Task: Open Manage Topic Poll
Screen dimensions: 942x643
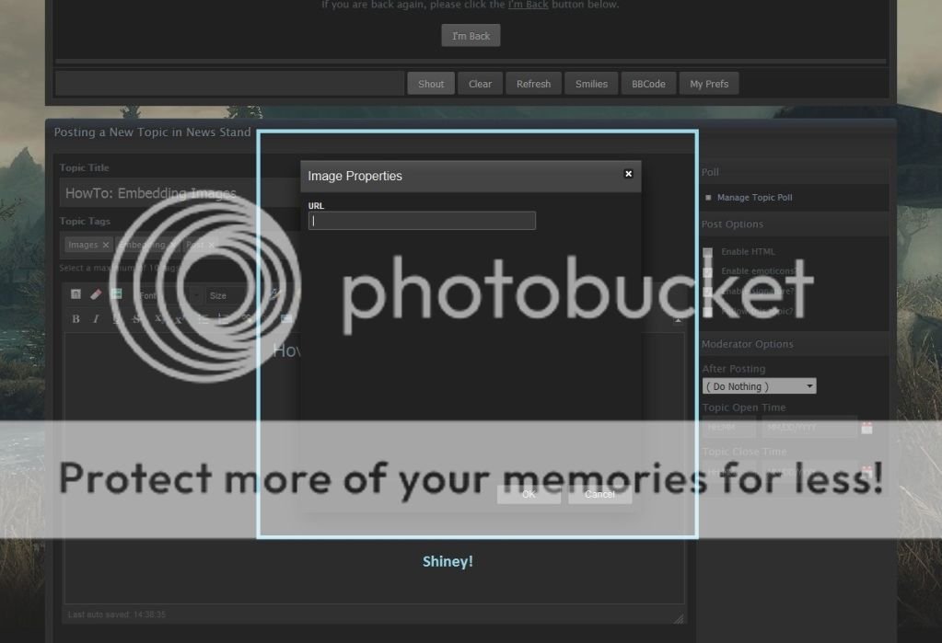Action: (x=754, y=198)
